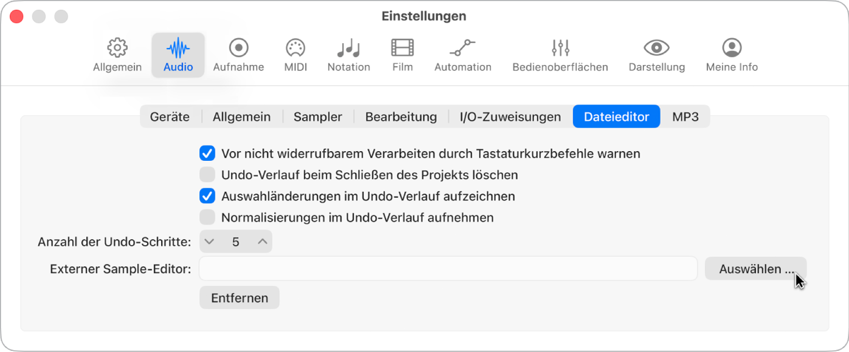Switch to the MP3 tab
Image resolution: width=849 pixels, height=352 pixels.
coord(686,117)
